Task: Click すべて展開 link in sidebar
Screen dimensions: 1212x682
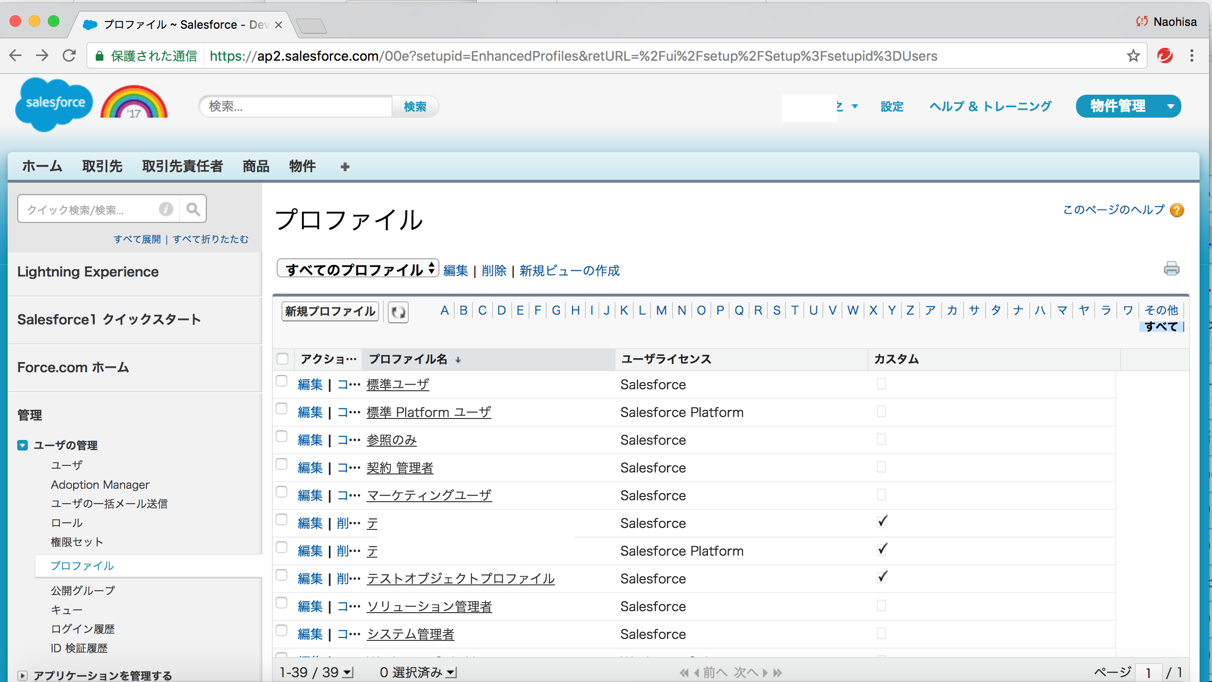Action: [137, 239]
